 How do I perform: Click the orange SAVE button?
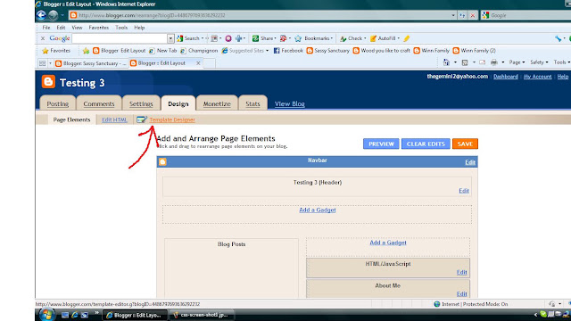pos(465,144)
